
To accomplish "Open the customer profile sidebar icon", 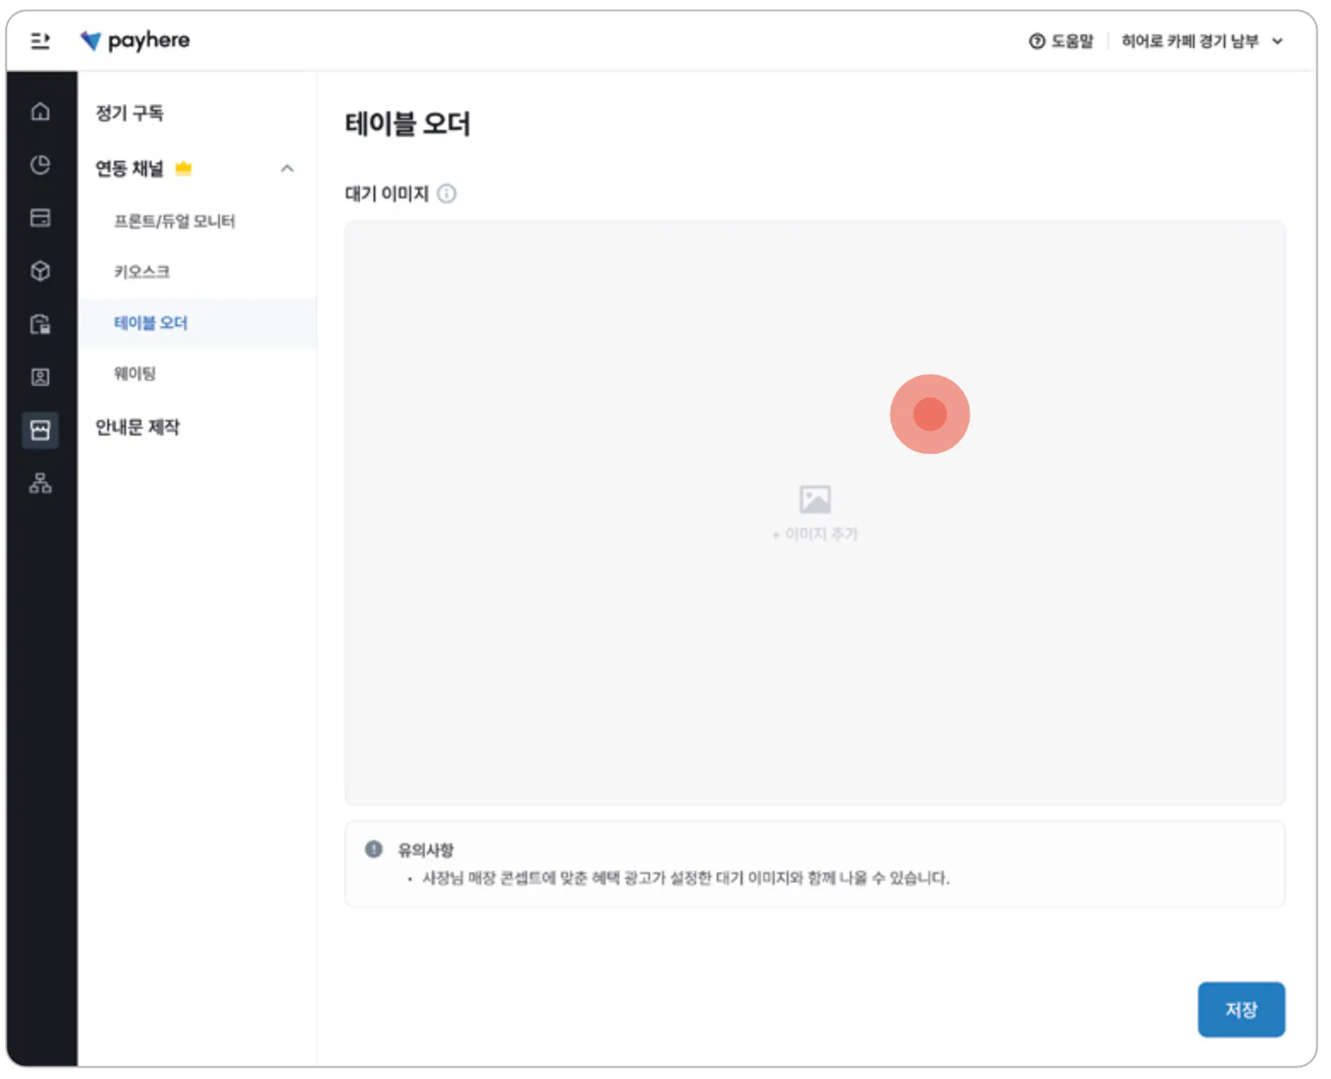I will 41,377.
